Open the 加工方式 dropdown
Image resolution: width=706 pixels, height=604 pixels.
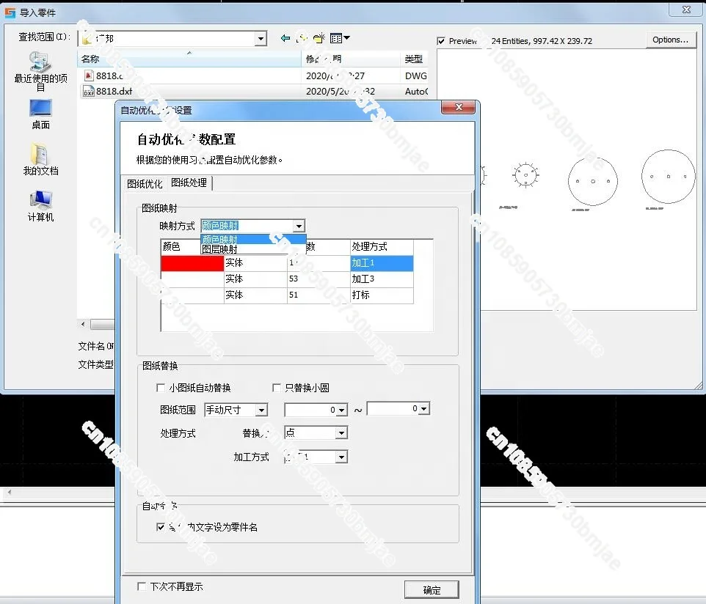[342, 457]
